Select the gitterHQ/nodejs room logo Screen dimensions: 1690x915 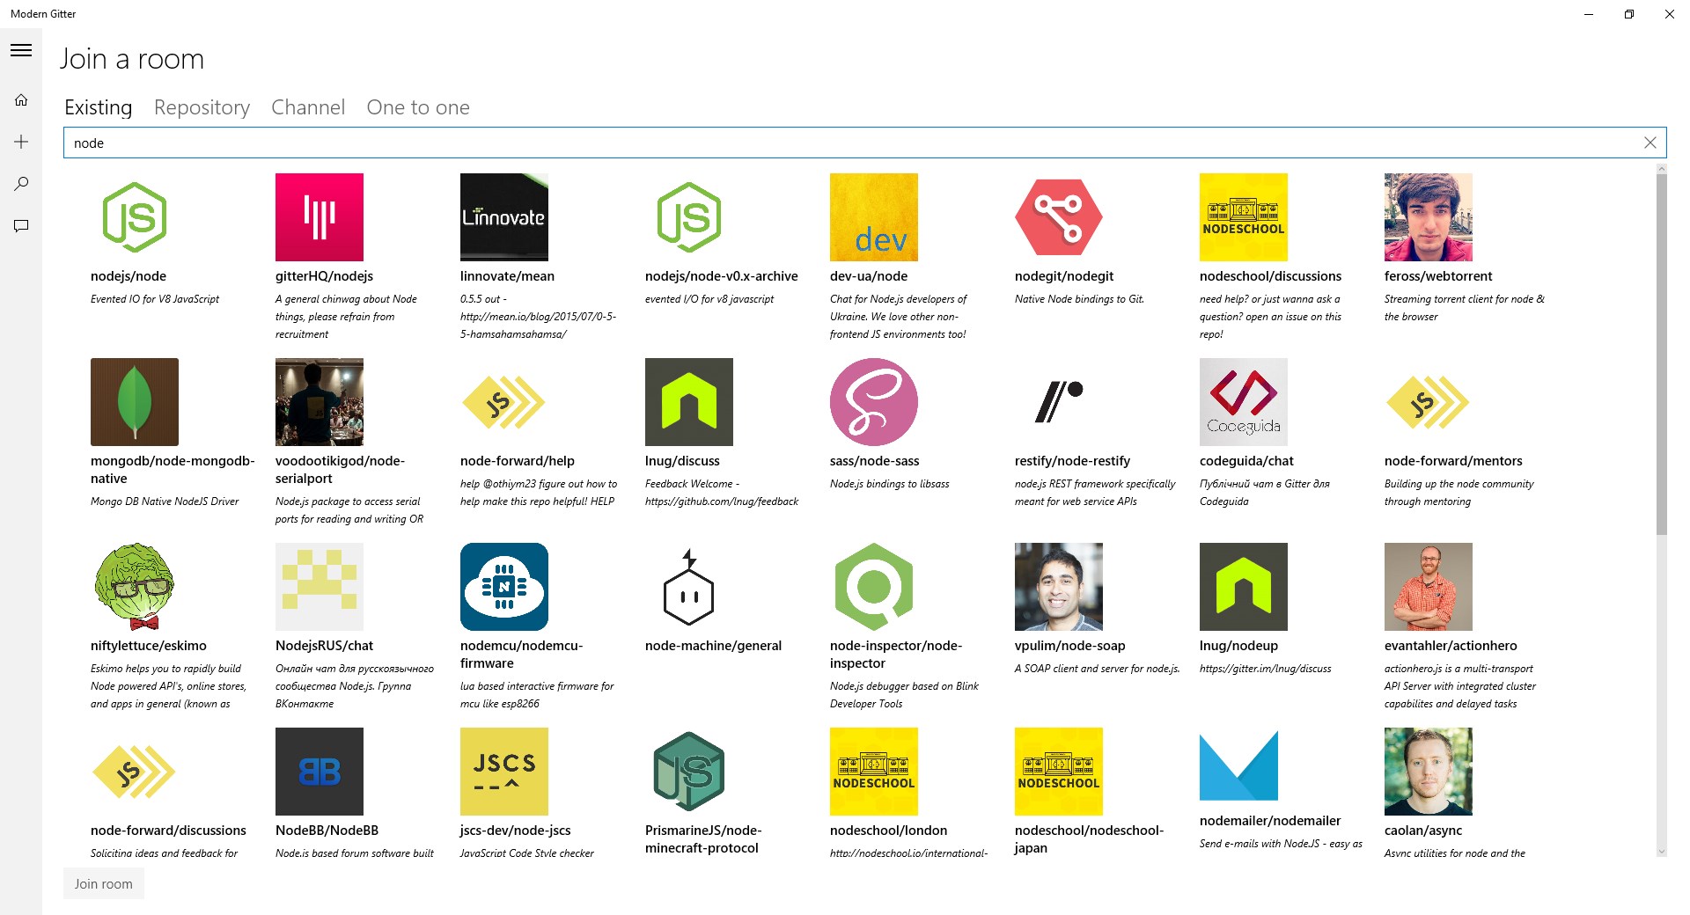click(320, 217)
